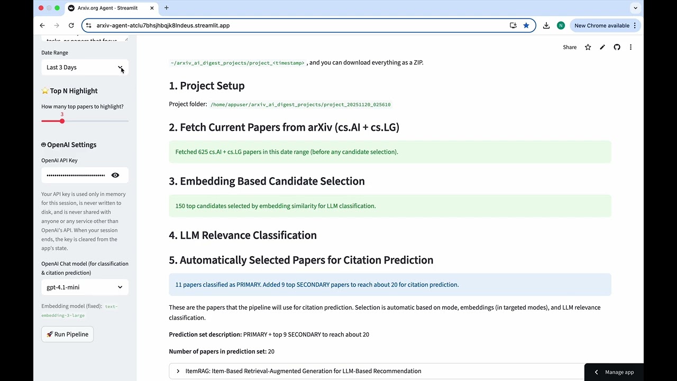Click the Date Range label
The image size is (677, 381).
coord(55,53)
